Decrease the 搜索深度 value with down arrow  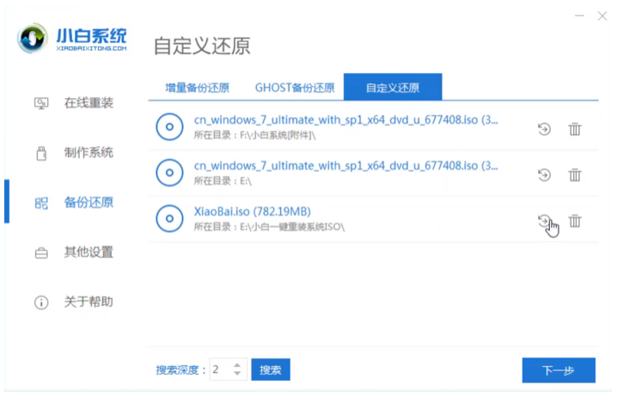pos(237,373)
